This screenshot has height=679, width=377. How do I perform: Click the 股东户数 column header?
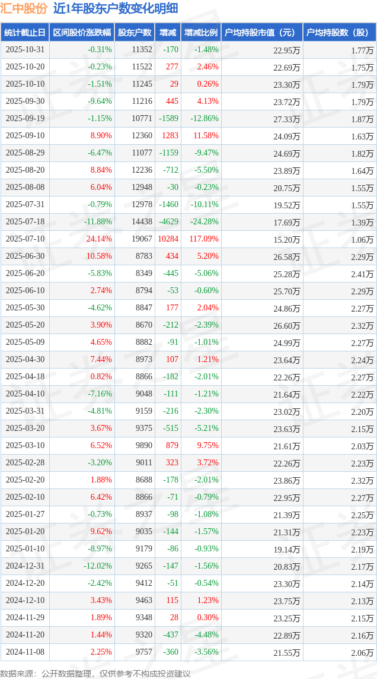click(135, 33)
